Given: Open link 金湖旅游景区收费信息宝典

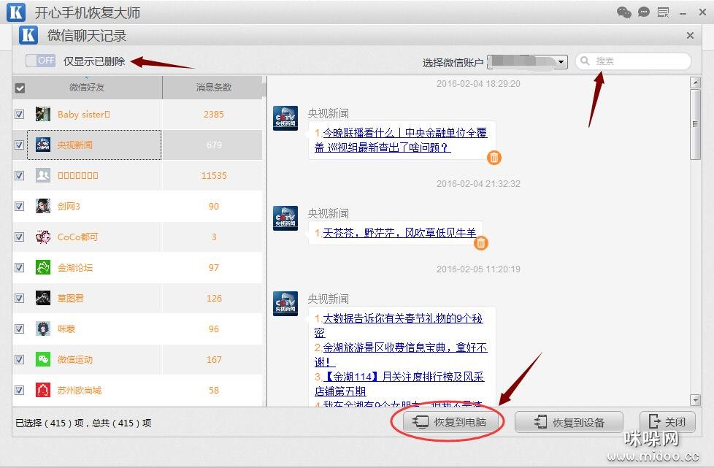Looking at the screenshot, I should click(401, 355).
